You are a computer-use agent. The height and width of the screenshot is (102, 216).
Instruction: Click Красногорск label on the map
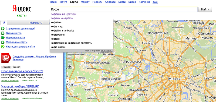[133, 62]
